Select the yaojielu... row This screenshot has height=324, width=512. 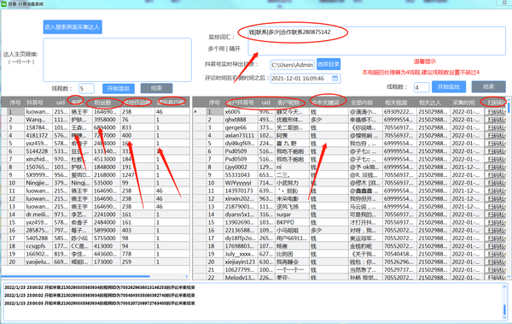[x=96, y=262]
